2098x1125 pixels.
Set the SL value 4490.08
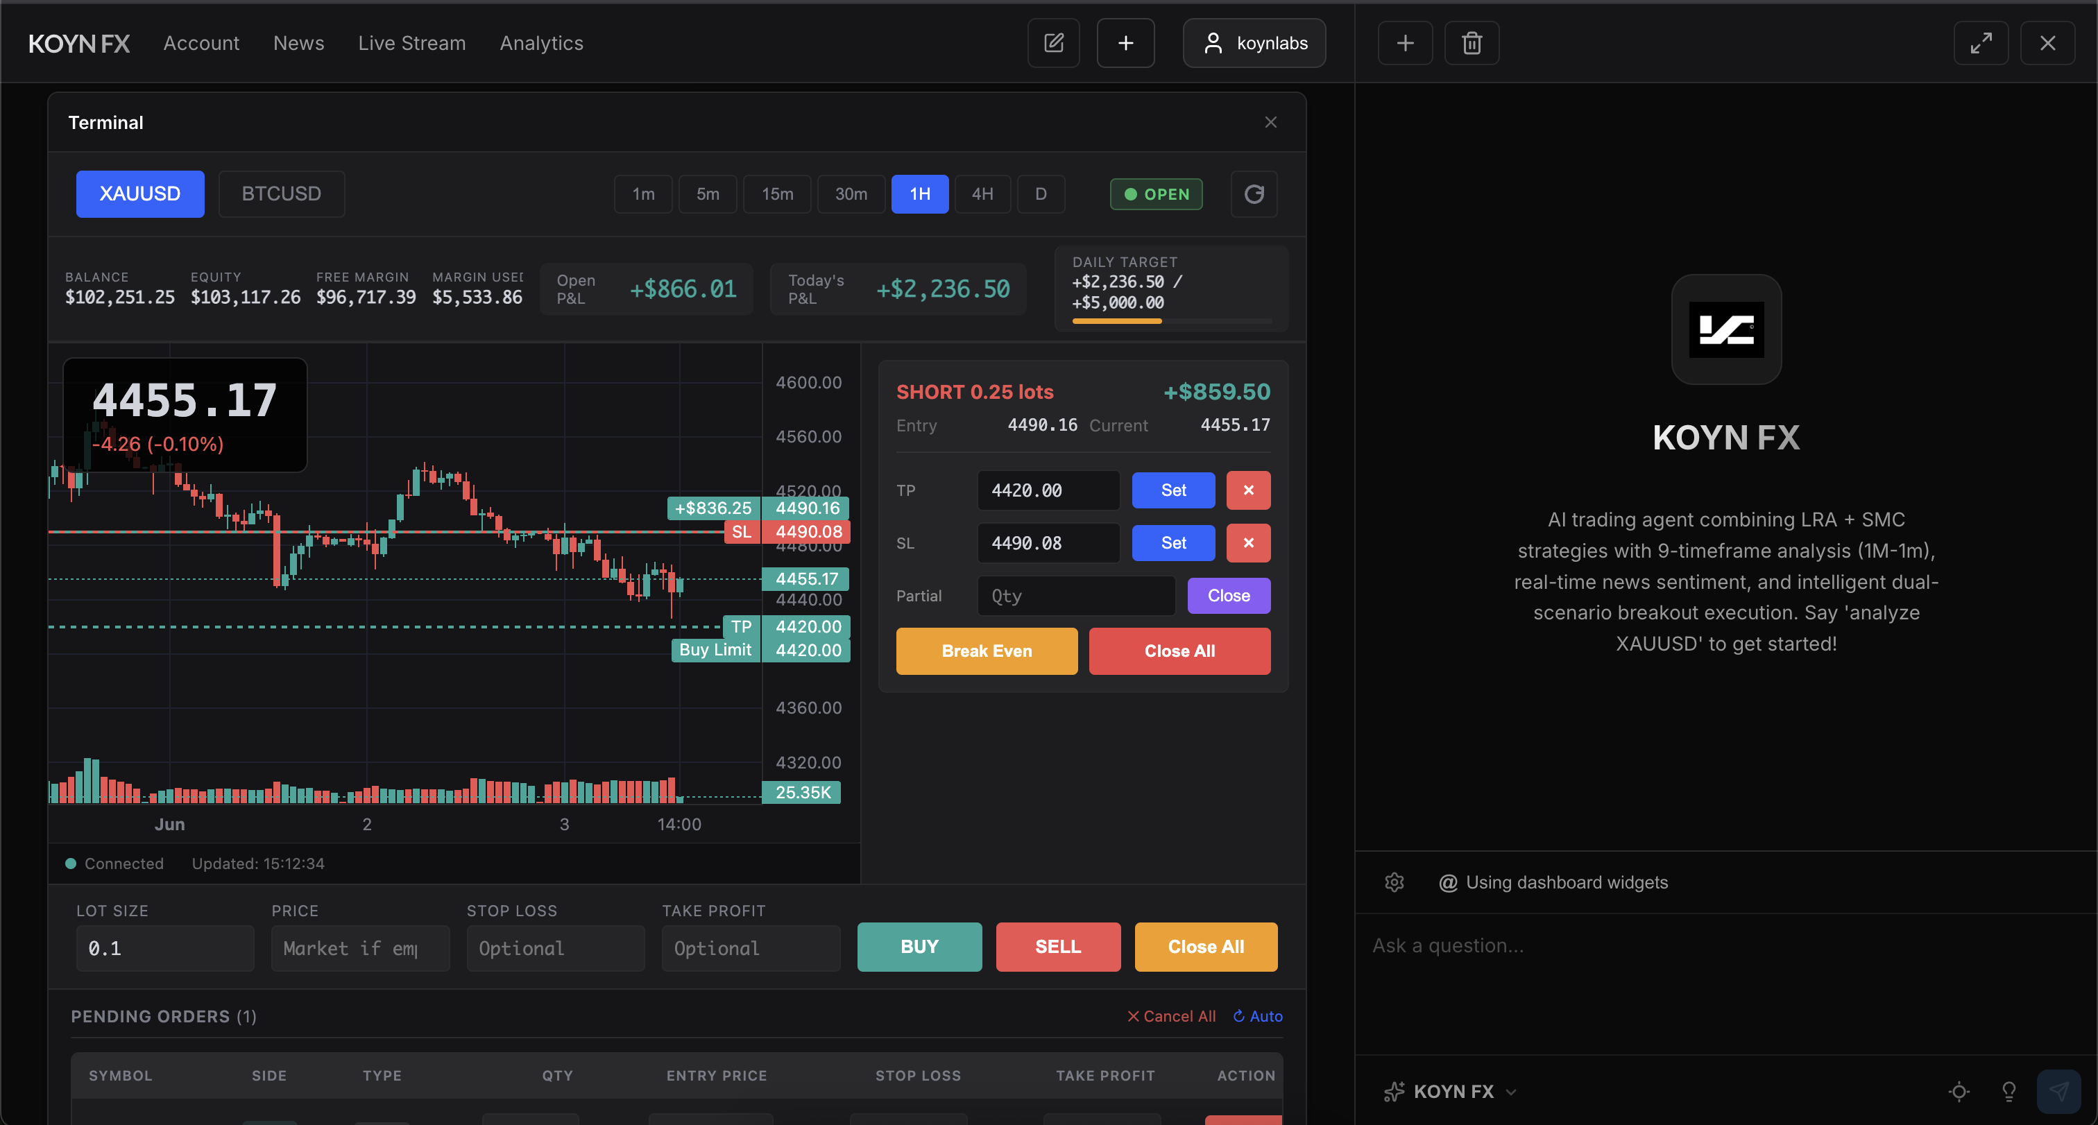[1172, 543]
